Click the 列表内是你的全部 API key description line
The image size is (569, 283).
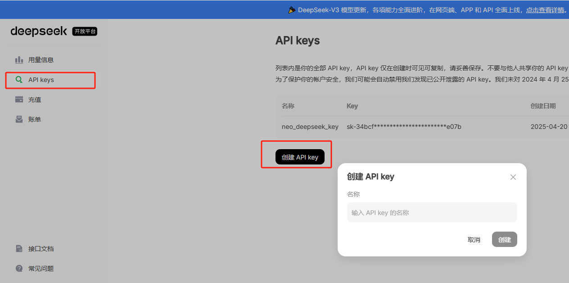pos(422,68)
